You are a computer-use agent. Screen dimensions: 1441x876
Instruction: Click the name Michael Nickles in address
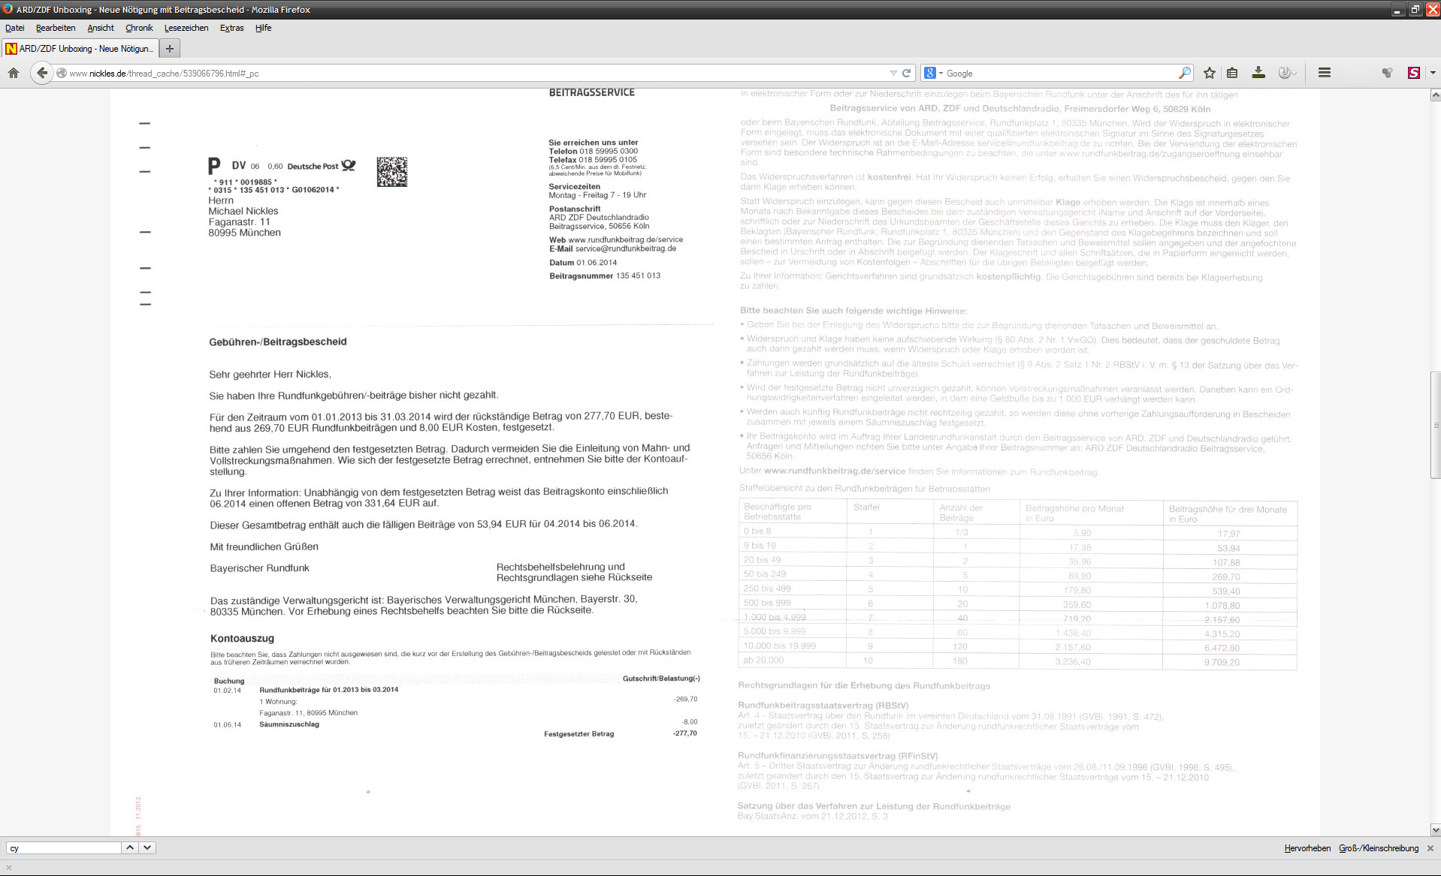(x=243, y=212)
